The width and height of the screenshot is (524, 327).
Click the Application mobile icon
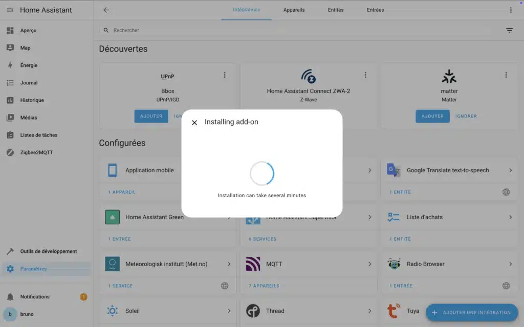tap(112, 170)
